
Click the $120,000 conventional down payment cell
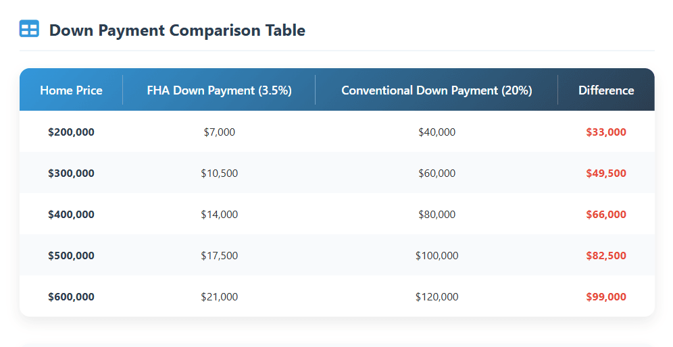click(437, 297)
